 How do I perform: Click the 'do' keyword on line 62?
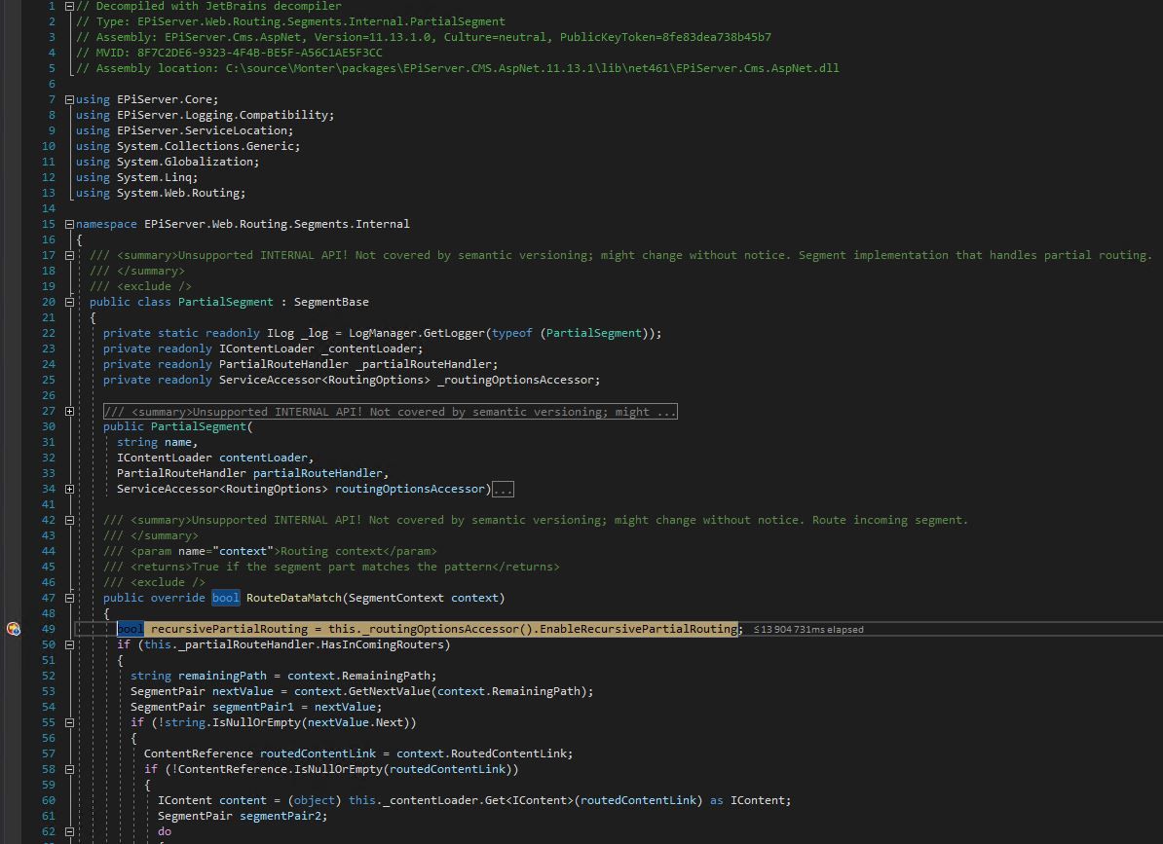[x=164, y=831]
